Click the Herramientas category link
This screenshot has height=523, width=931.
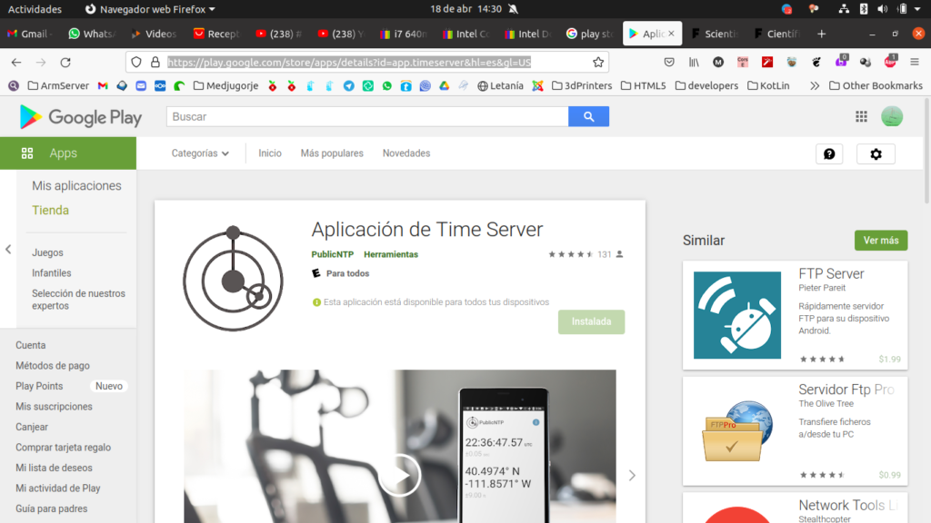point(391,254)
